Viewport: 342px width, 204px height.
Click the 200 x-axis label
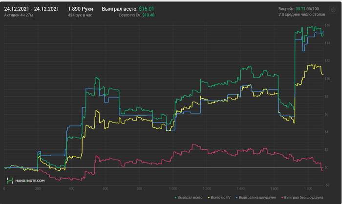pyautogui.click(x=38, y=188)
